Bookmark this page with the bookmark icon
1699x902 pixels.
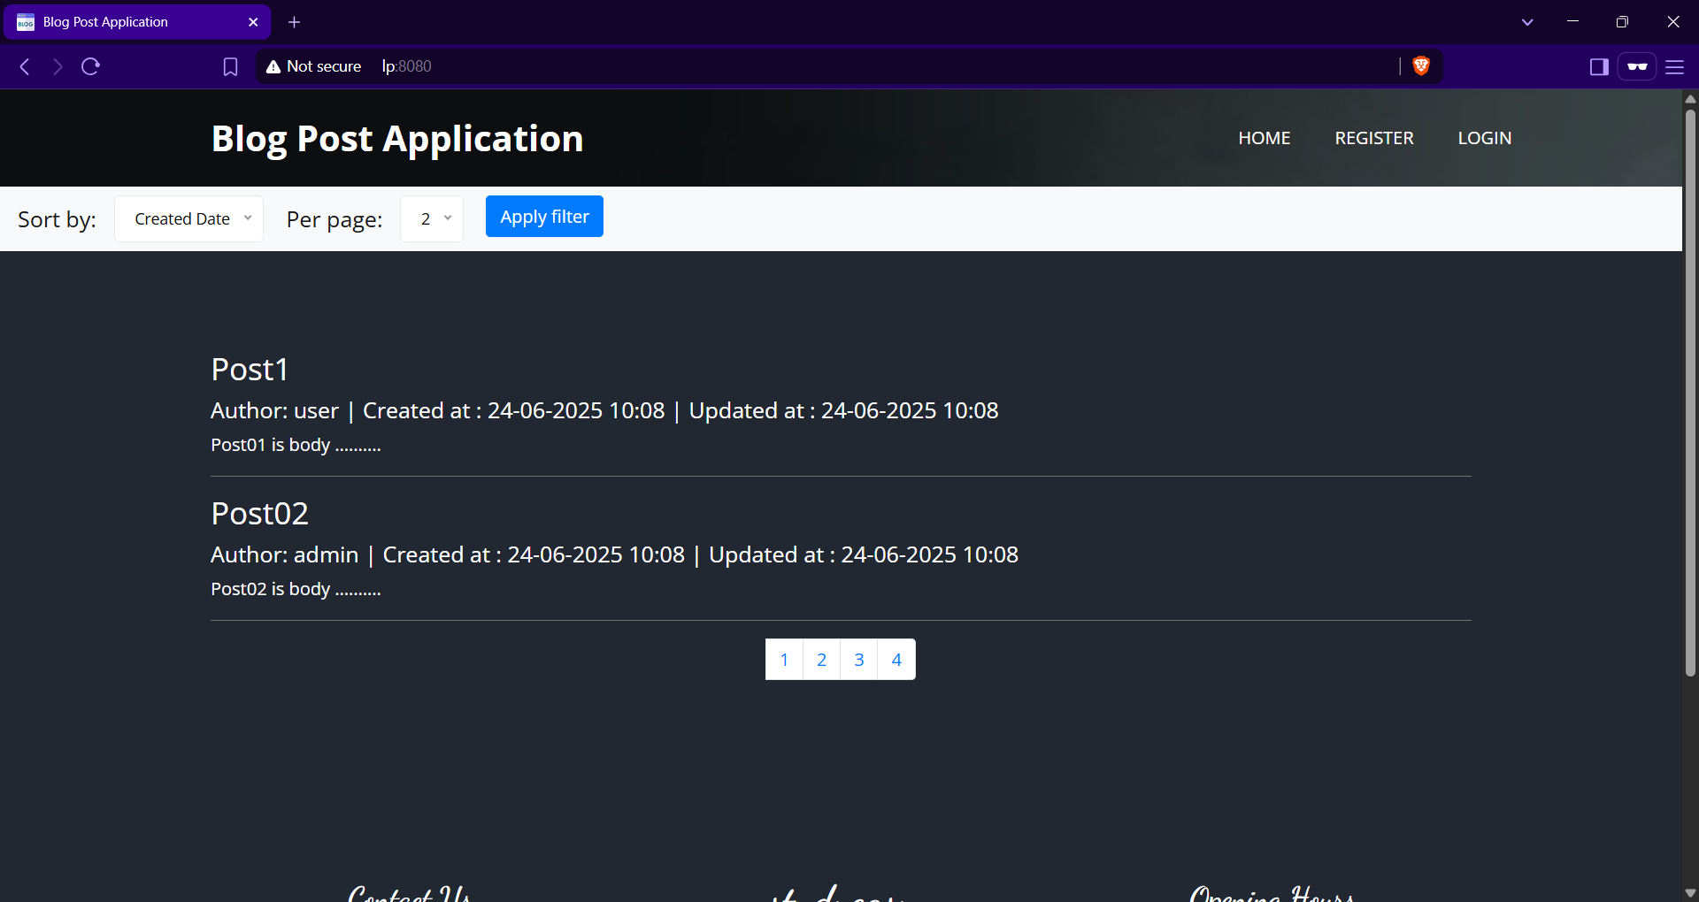click(230, 66)
